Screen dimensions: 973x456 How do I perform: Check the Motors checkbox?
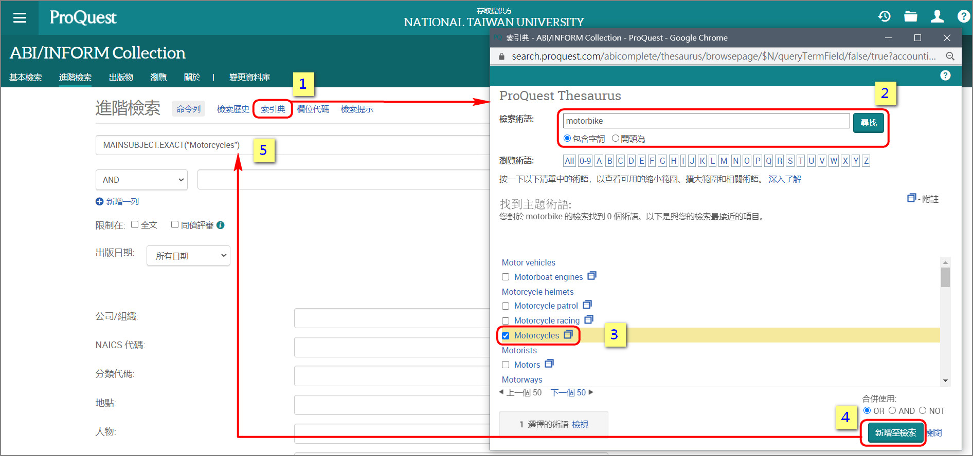click(x=506, y=365)
